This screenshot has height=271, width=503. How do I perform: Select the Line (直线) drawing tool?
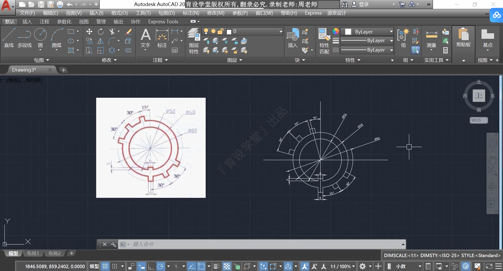click(x=9, y=38)
